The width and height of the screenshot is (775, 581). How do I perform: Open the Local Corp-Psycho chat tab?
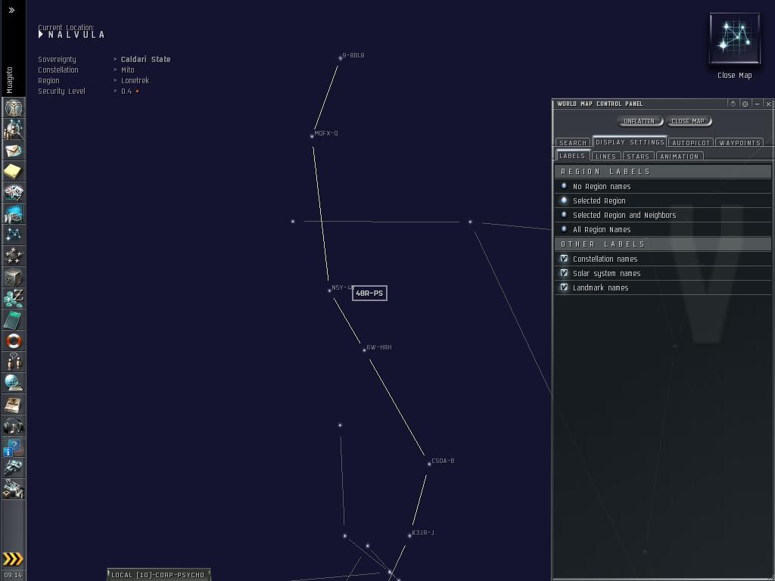coord(159,575)
